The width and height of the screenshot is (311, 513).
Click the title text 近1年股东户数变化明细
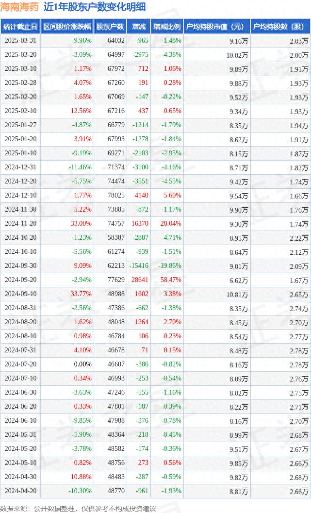click(x=95, y=7)
